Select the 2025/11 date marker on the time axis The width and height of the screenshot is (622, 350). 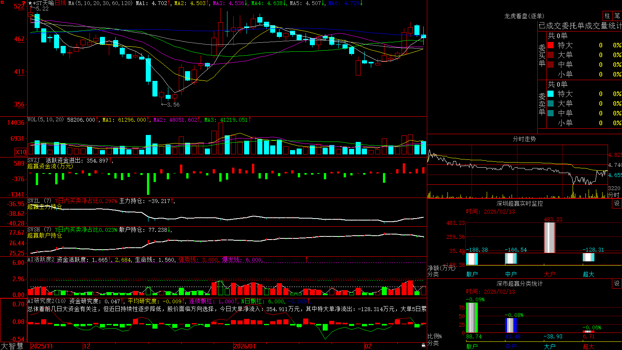[42, 346]
